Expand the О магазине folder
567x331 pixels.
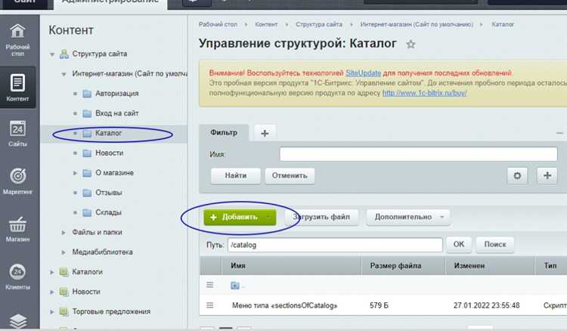[x=75, y=173]
